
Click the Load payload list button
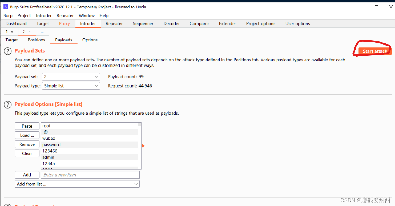pos(27,135)
